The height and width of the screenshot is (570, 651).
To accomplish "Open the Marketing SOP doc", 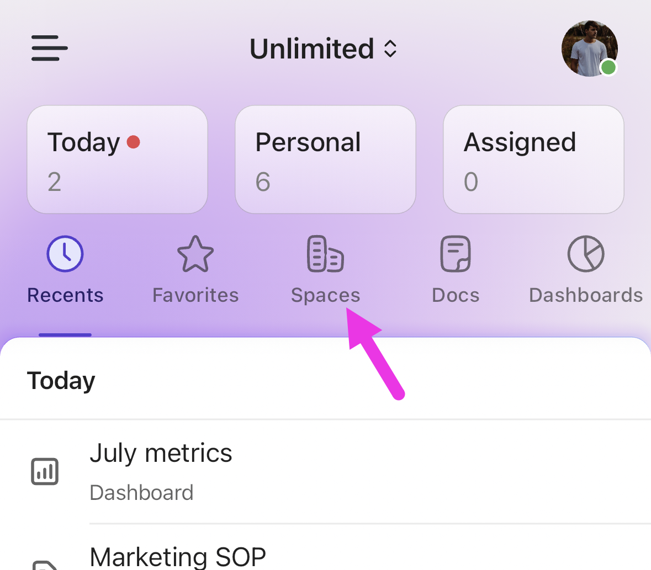I will 178,557.
